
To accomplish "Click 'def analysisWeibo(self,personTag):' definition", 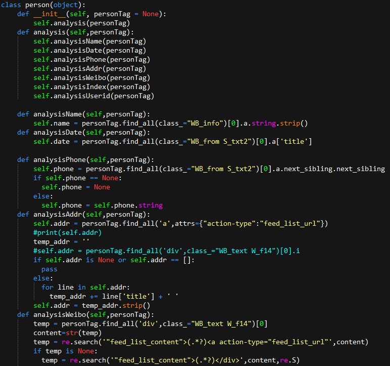I will click(x=85, y=315).
